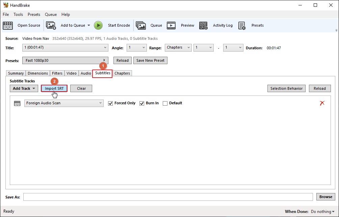This screenshot has height=217, width=339.
Task: Click the Activity Log label
Action: tap(223, 26)
